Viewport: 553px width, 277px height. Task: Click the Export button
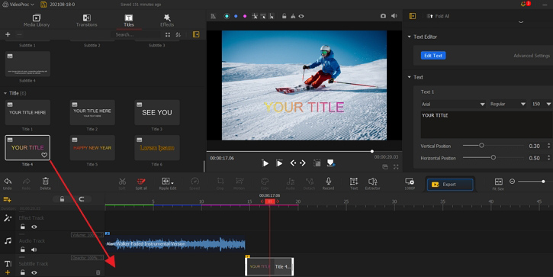[450, 185]
